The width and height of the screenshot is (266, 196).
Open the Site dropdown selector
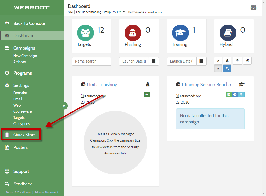point(100,12)
